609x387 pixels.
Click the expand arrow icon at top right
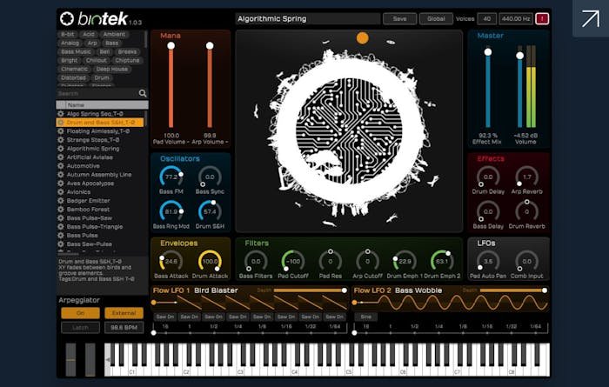pos(591,18)
